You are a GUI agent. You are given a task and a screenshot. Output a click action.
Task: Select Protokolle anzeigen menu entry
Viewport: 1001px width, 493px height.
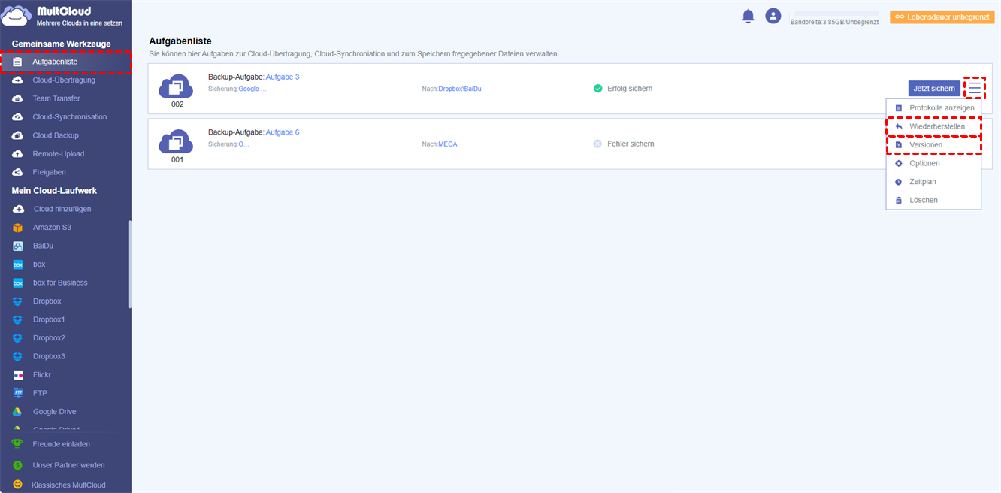tap(941, 108)
